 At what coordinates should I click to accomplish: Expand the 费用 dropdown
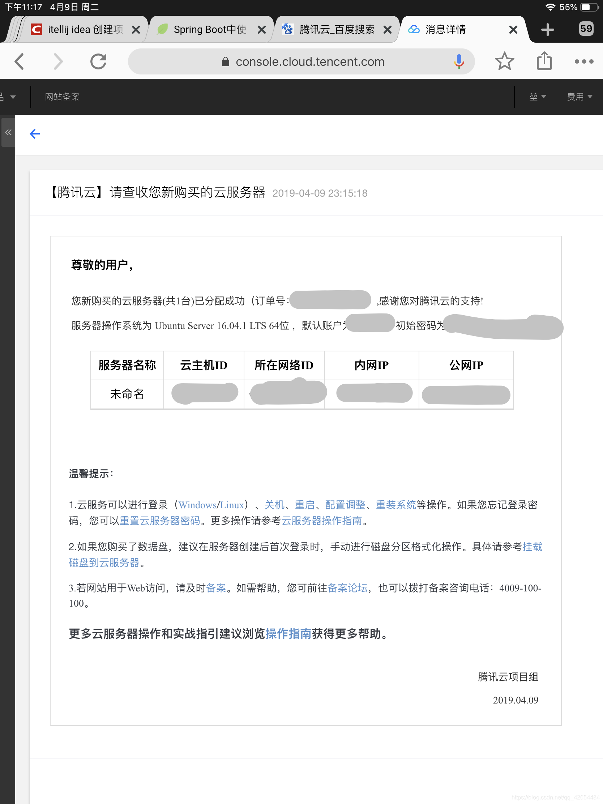coord(580,97)
